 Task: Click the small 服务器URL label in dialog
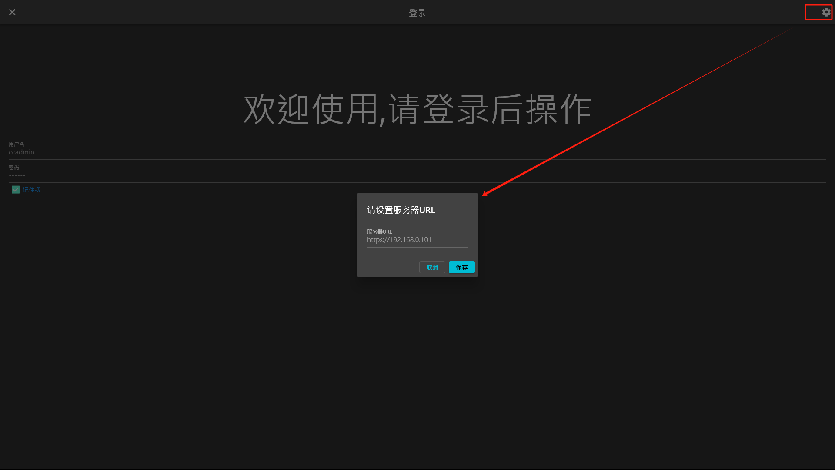coord(379,232)
